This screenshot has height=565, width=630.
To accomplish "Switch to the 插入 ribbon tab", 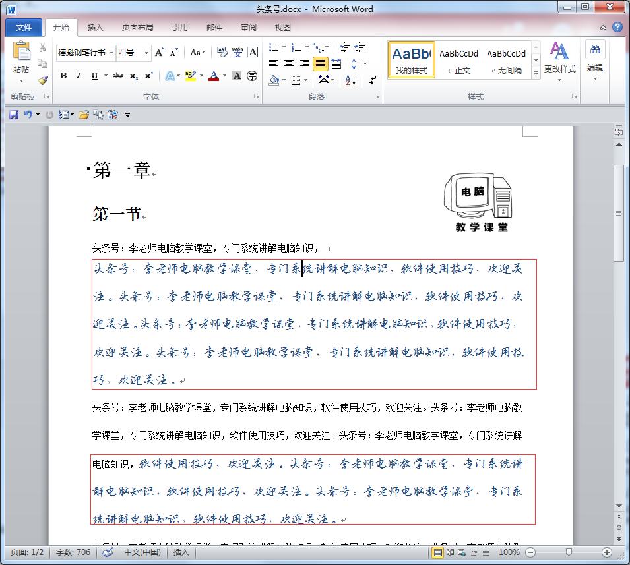I will 96,27.
